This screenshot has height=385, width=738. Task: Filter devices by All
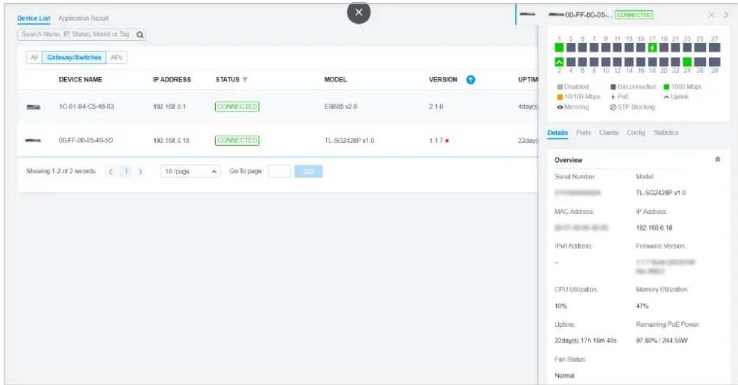33,58
